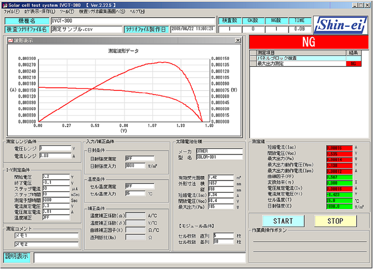Open the ヘルプ(H) menu
This screenshot has height=269, width=373.
pos(137,12)
